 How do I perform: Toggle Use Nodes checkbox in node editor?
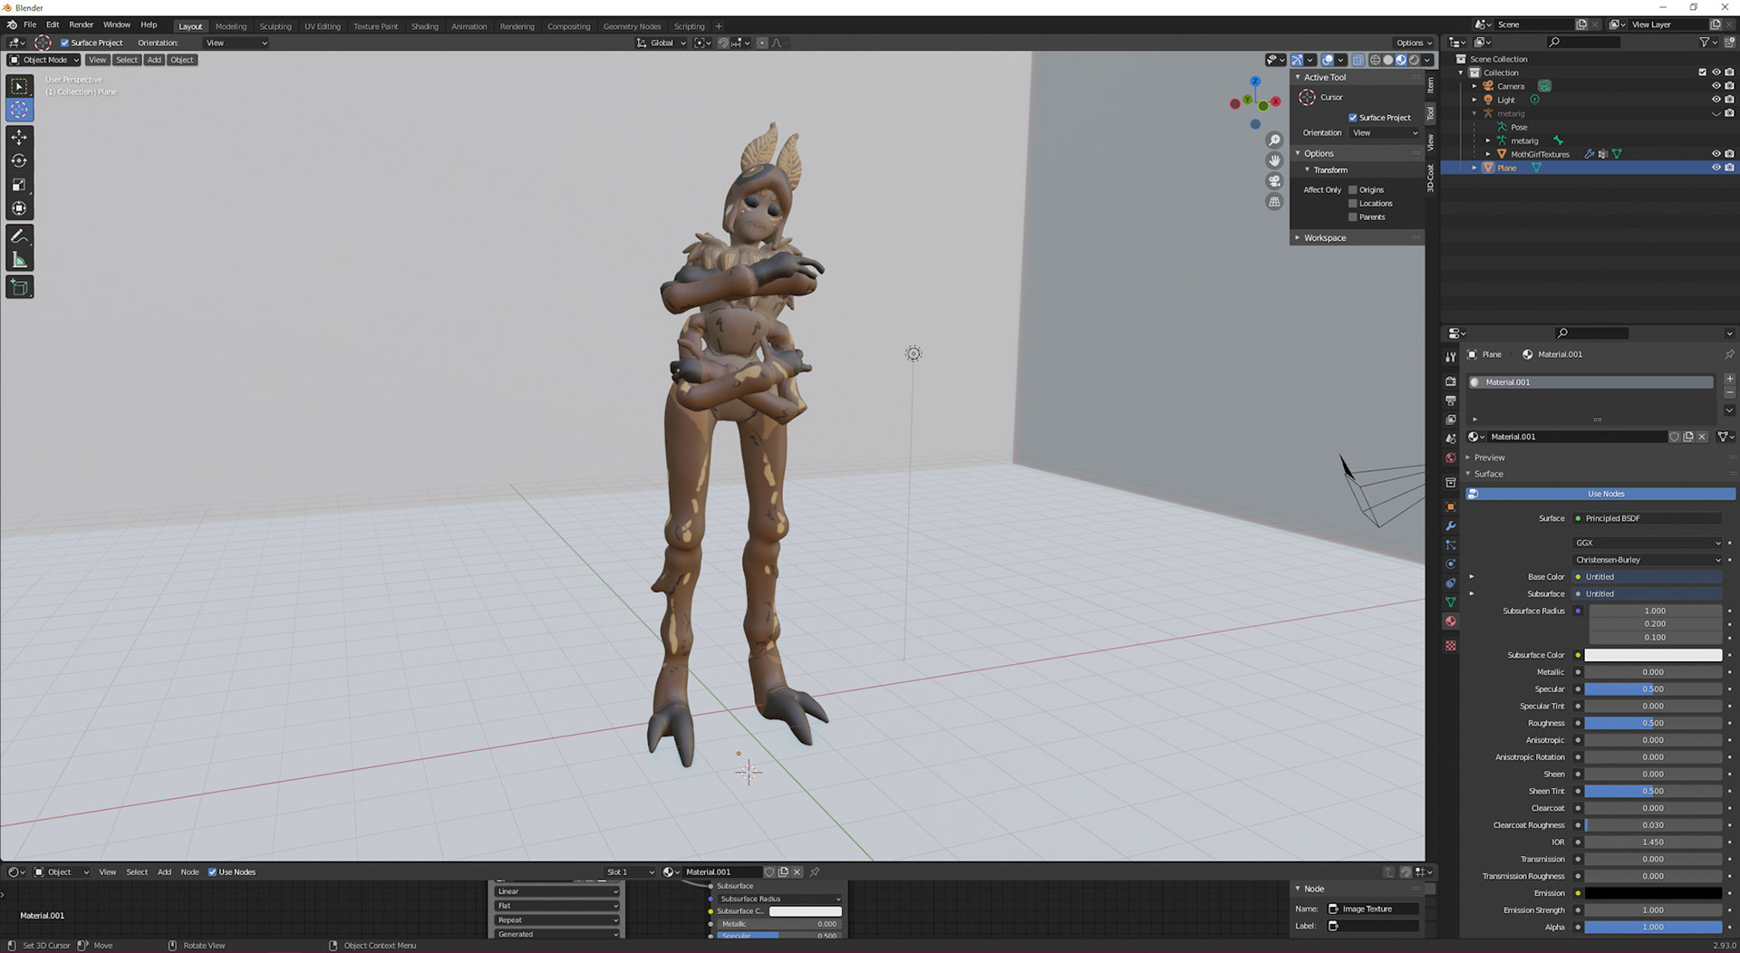[212, 872]
